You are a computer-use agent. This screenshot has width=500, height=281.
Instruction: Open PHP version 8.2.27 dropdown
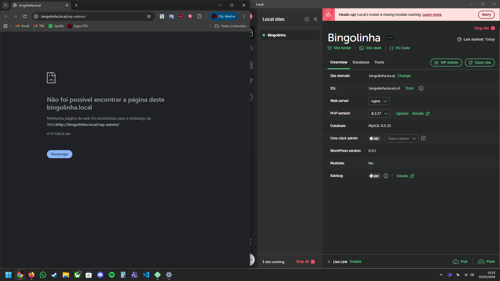pyautogui.click(x=379, y=113)
